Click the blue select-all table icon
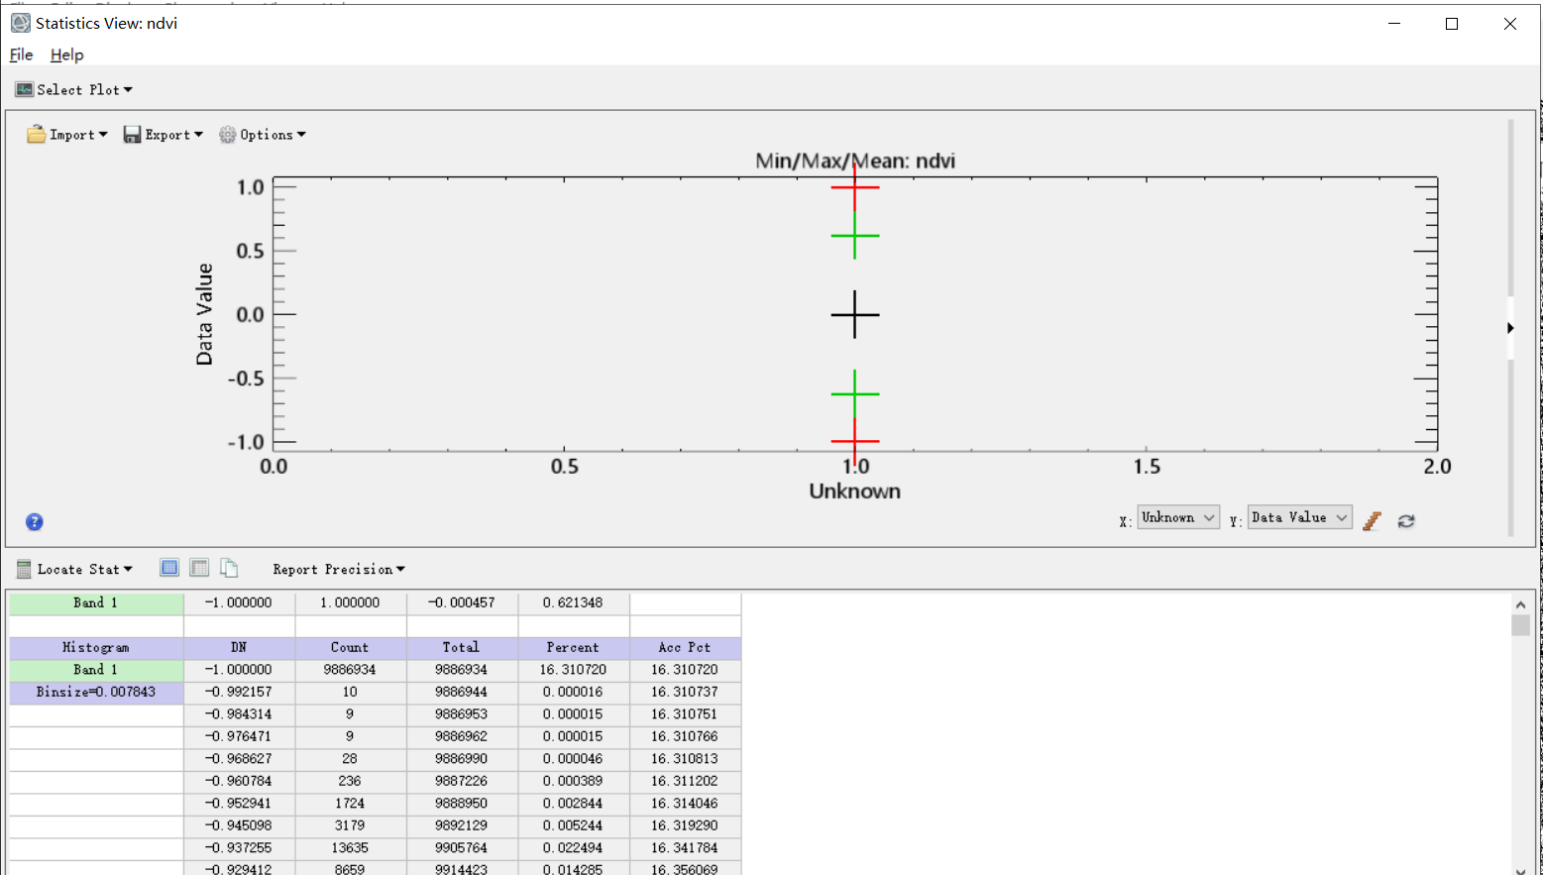 (169, 568)
